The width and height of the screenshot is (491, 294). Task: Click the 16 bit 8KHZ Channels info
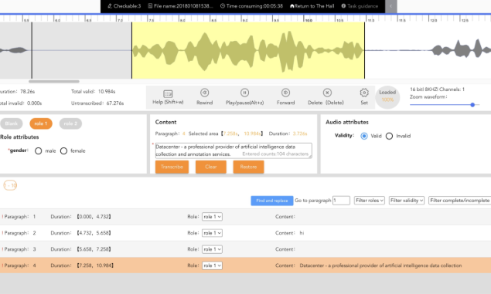pyautogui.click(x=437, y=90)
